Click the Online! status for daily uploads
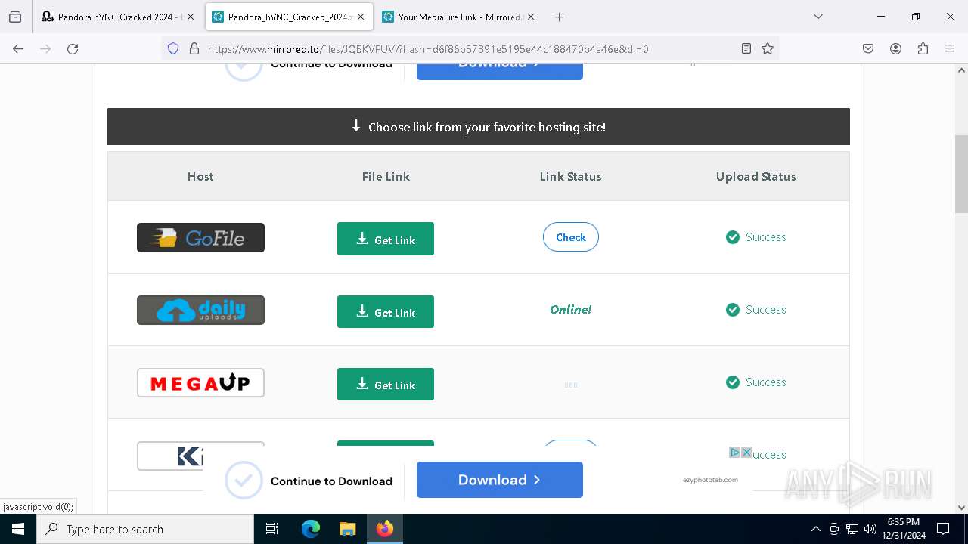 click(x=571, y=309)
